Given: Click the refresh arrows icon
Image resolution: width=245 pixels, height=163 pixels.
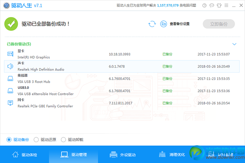Looking at the screenshot, I should [x=152, y=24].
